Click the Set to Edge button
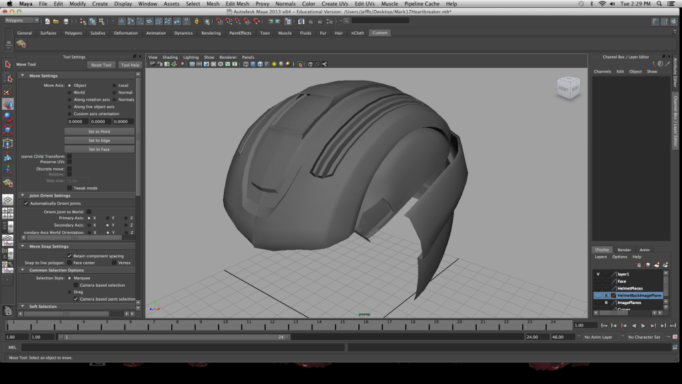The width and height of the screenshot is (682, 384). pos(99,140)
